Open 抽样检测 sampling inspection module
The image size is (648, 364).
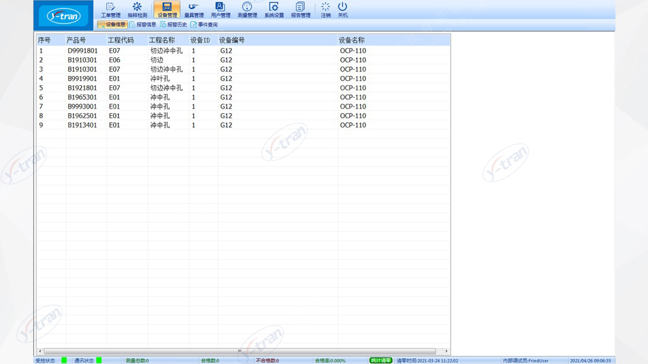click(137, 10)
